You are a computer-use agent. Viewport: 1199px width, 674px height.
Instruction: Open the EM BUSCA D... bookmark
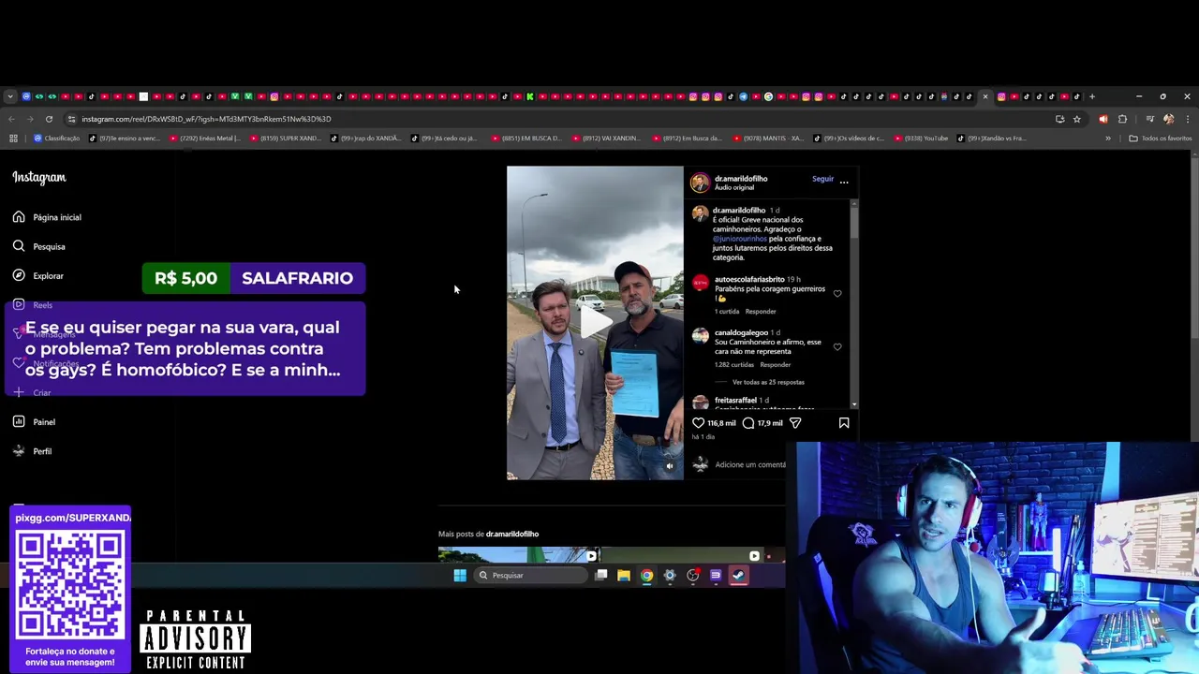click(x=525, y=139)
